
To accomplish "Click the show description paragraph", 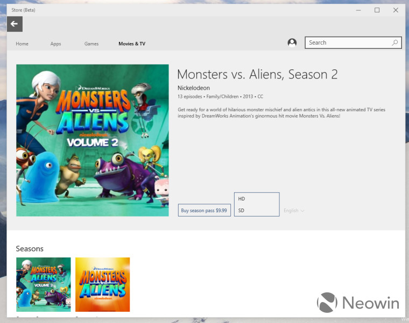I will click(281, 113).
